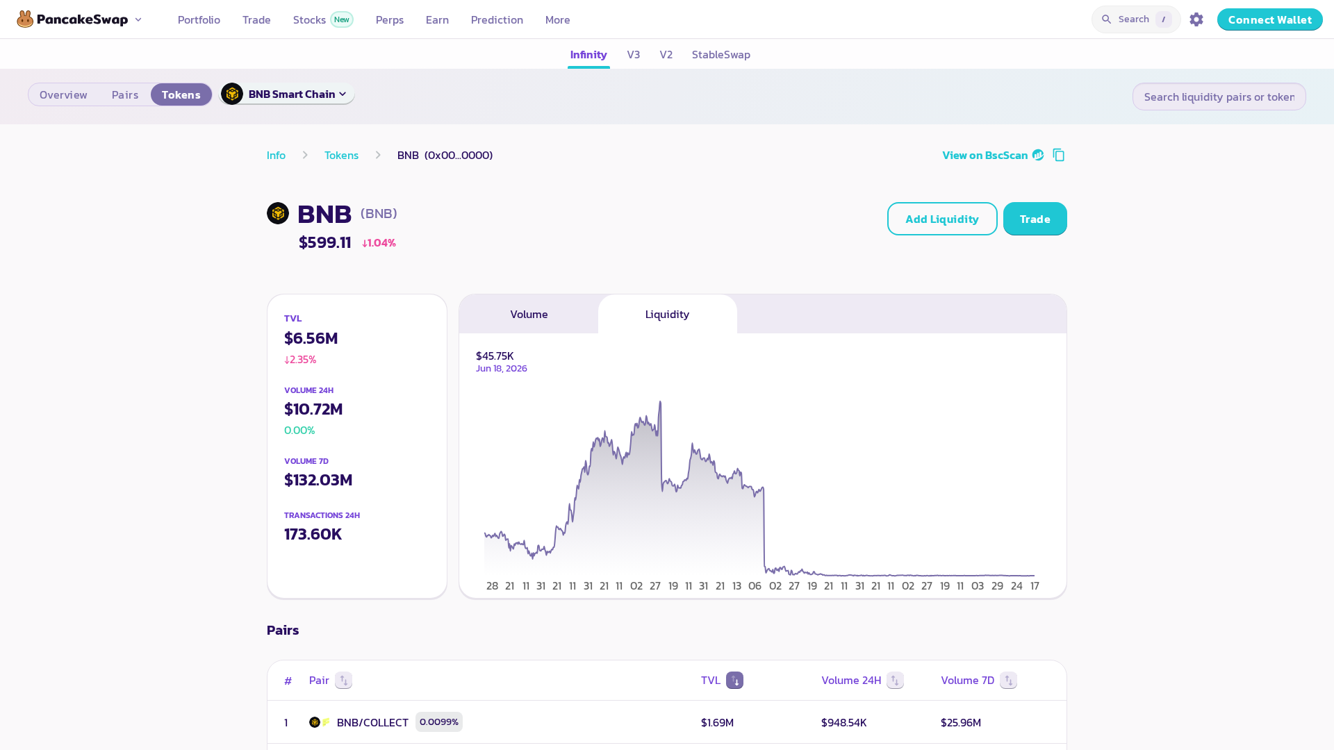This screenshot has height=750, width=1334.
Task: Click the Connect Wallet button
Action: (x=1270, y=19)
